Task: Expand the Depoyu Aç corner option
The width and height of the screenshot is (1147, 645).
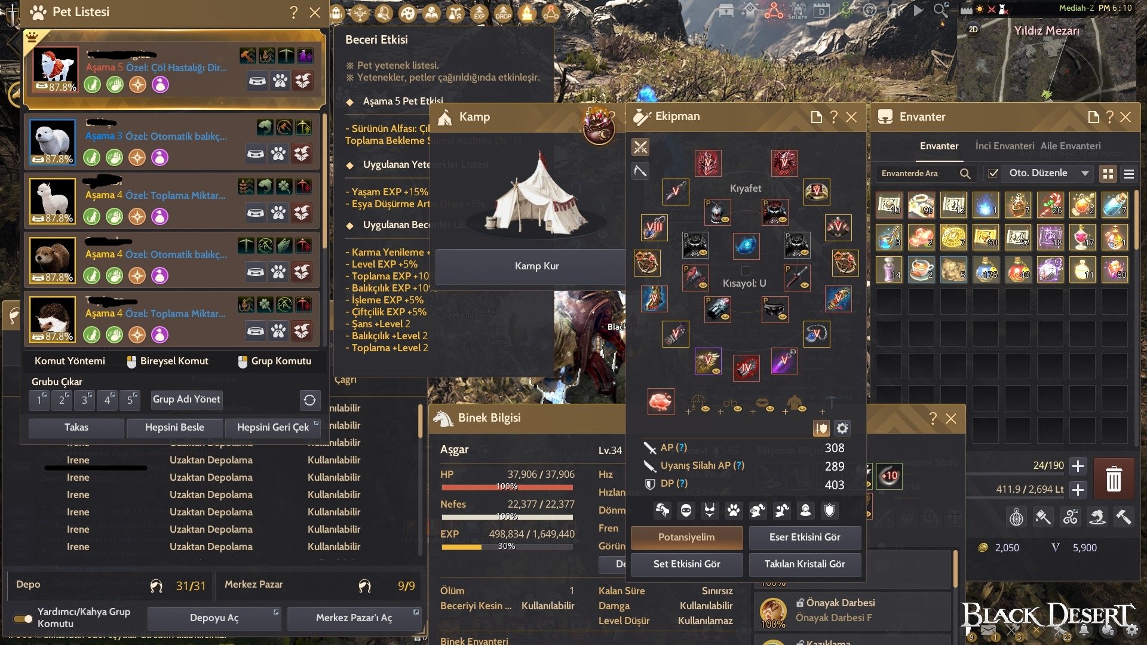Action: point(276,612)
